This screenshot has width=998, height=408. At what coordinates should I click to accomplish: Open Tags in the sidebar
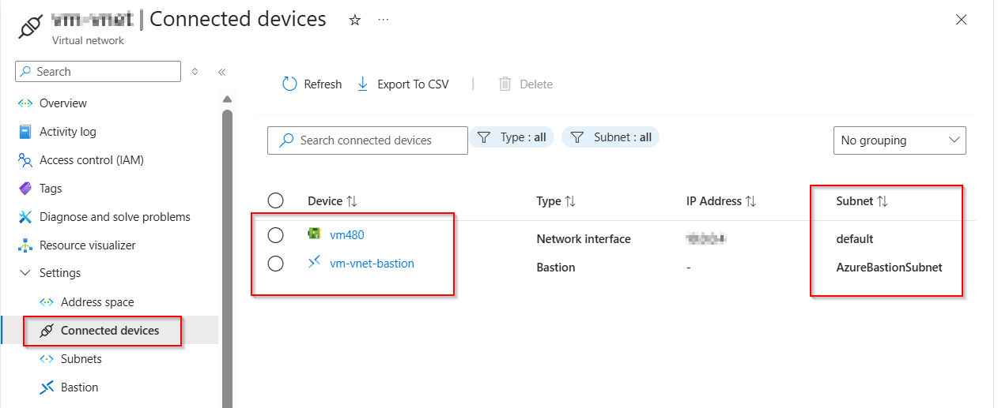click(51, 189)
